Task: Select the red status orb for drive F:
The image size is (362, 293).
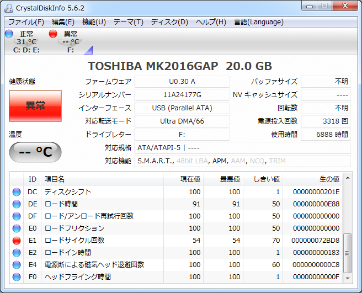Action: 54,34
